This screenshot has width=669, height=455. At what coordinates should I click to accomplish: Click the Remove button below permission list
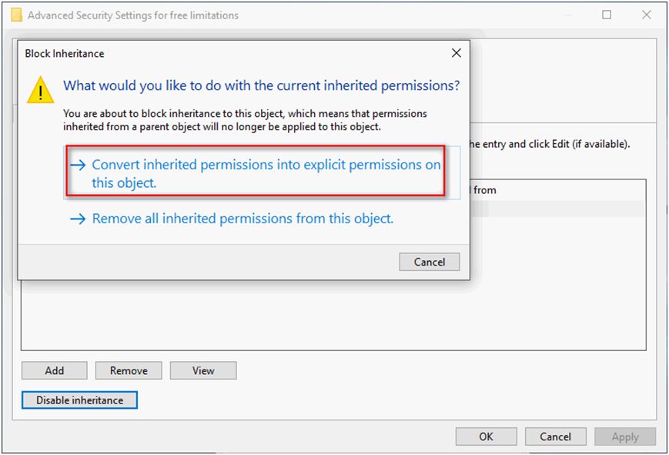[129, 370]
